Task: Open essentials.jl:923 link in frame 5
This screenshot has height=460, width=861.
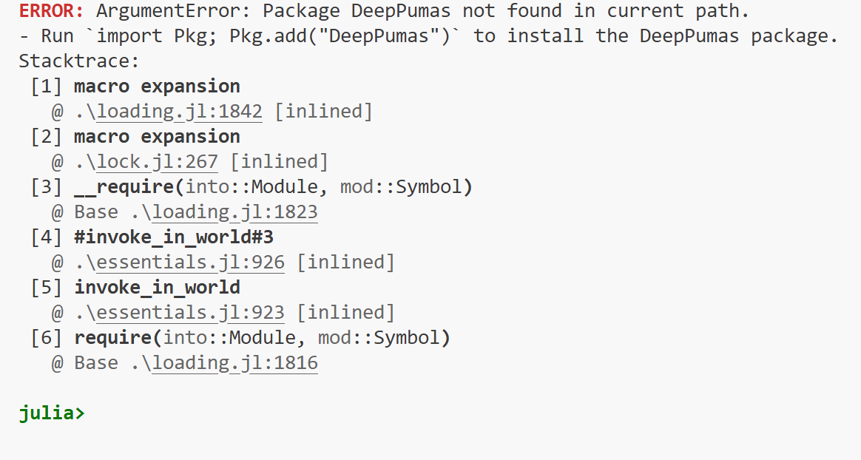Action: (191, 313)
